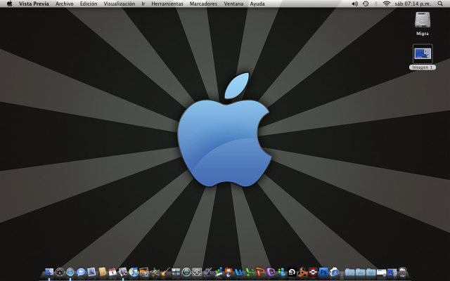The image size is (450, 281).
Task: Launch Microsoft Entourage from the Dock
Action: [271, 272]
